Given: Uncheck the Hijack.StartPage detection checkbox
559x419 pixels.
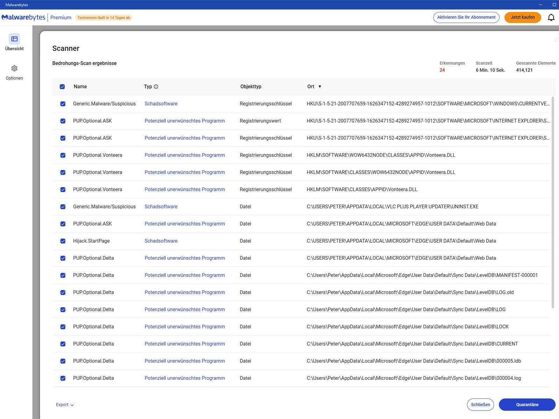Looking at the screenshot, I should click(63, 241).
